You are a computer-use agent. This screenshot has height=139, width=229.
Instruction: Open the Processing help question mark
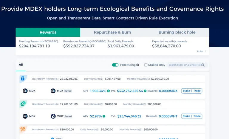click(x=137, y=65)
